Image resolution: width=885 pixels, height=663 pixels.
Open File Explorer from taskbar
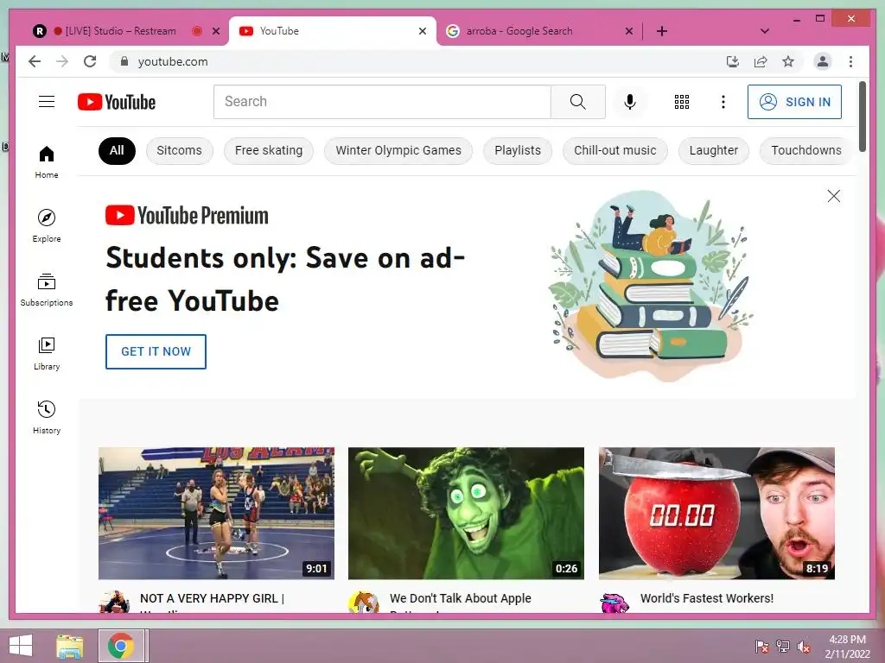click(x=70, y=646)
